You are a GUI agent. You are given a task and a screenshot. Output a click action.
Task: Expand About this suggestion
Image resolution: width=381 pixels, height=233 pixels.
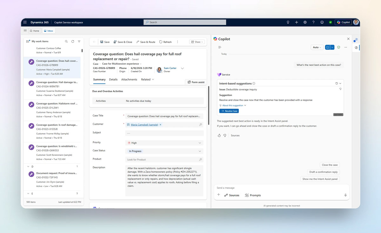tap(233, 105)
